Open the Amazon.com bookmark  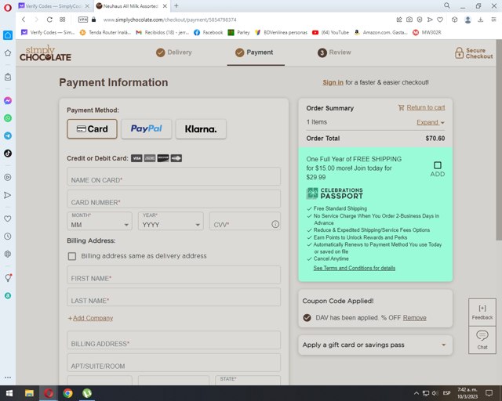[x=381, y=32]
